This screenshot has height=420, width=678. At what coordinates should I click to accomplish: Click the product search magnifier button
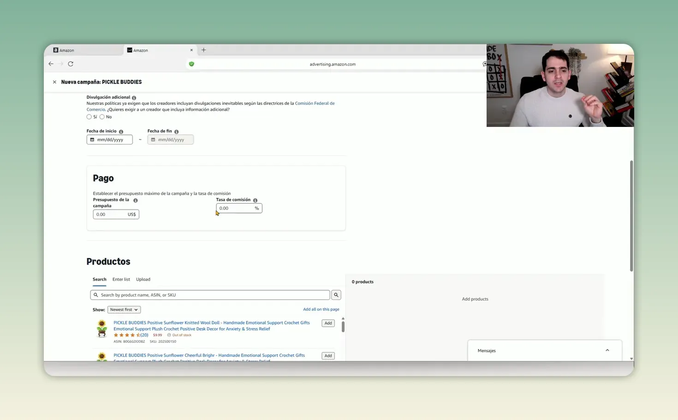[x=336, y=295]
